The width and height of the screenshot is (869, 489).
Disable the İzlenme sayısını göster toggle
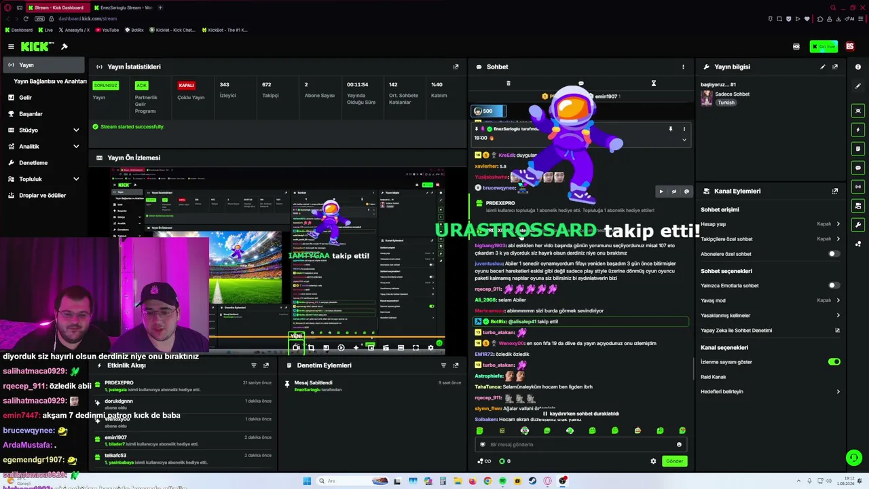click(834, 362)
